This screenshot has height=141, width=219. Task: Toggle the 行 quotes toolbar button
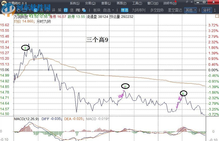click(66, 10)
